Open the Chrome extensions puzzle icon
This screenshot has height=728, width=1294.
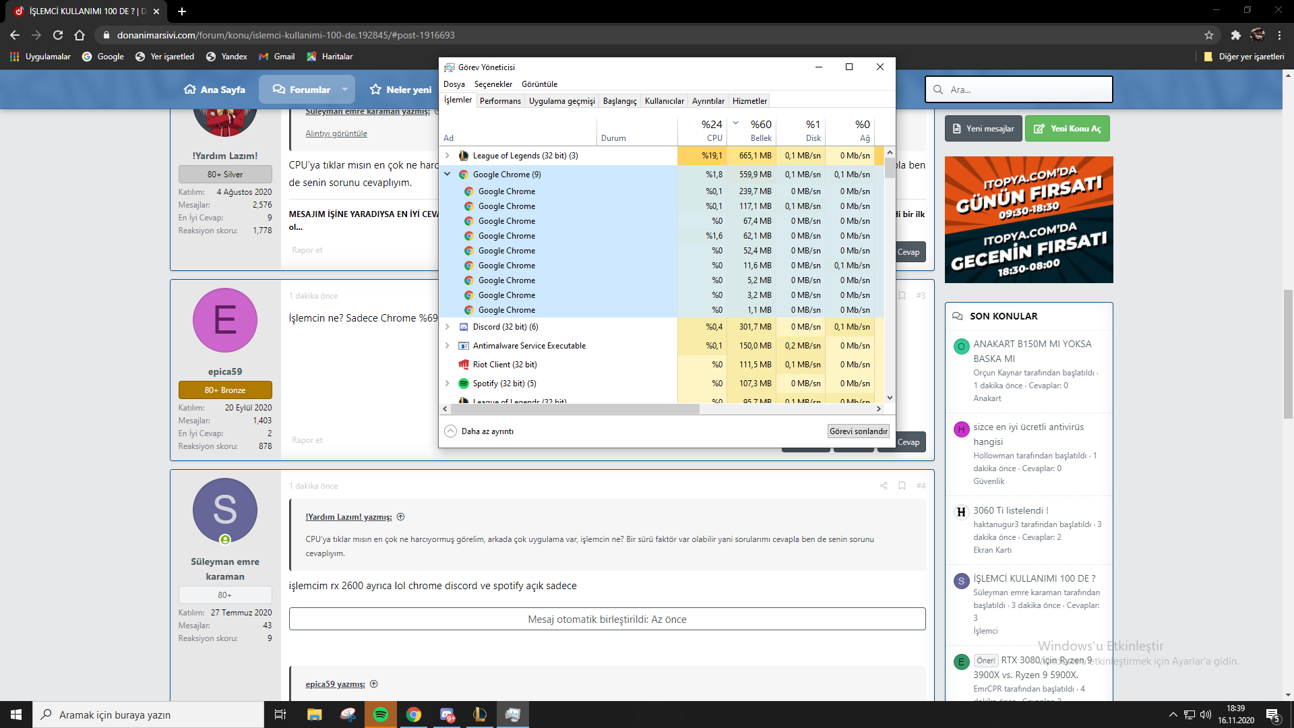click(x=1235, y=35)
